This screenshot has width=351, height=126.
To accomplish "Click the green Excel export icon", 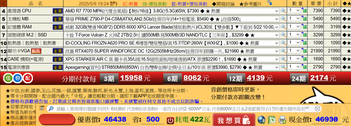I will coord(272,120).
